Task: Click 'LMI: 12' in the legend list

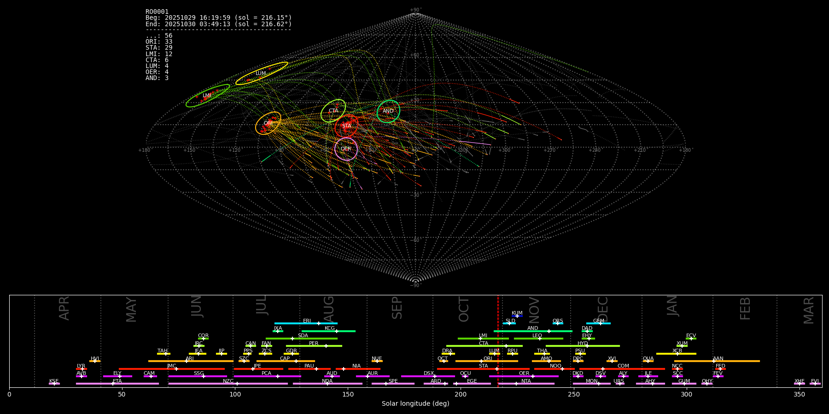Action: pyautogui.click(x=159, y=54)
